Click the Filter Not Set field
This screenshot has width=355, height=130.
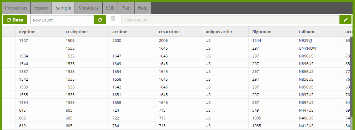point(230,20)
